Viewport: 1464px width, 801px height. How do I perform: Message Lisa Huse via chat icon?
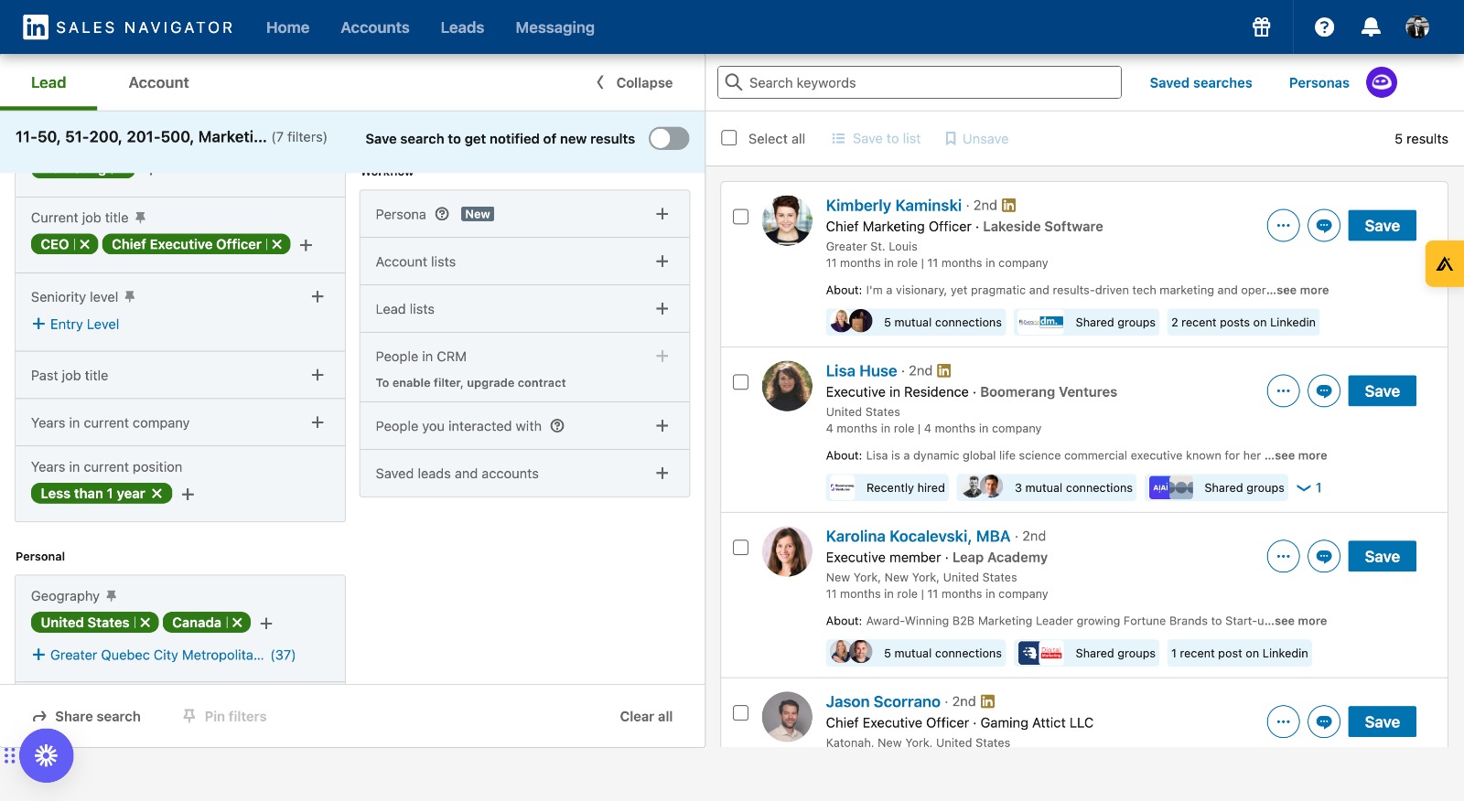pos(1324,391)
